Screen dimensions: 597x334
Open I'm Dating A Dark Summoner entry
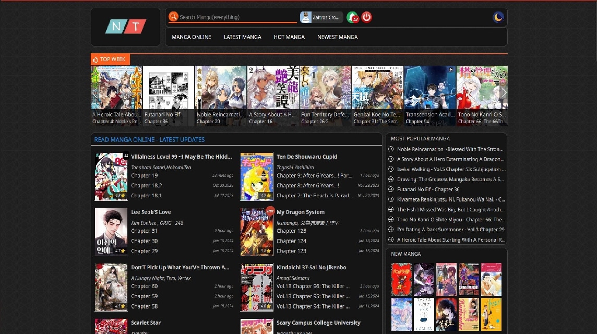pos(450,230)
